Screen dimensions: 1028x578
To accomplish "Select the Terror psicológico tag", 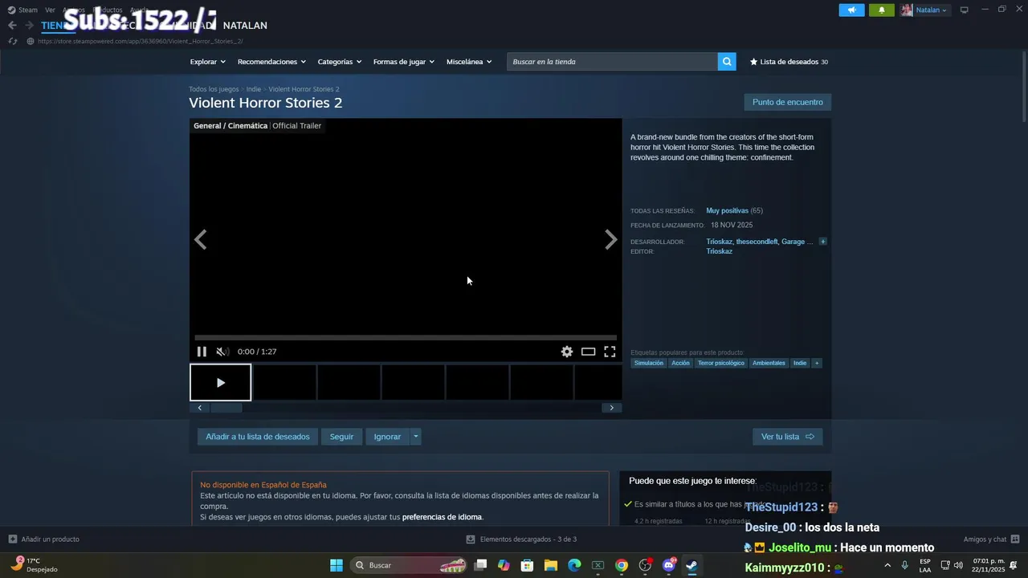I will (x=721, y=363).
